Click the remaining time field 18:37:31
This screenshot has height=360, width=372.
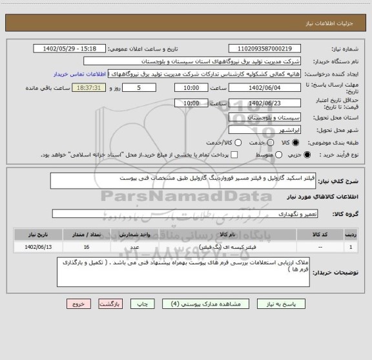pyautogui.click(x=88, y=88)
